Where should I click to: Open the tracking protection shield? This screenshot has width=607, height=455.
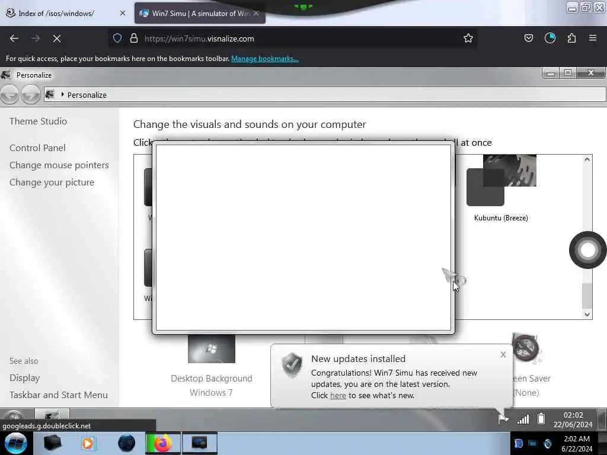point(117,39)
